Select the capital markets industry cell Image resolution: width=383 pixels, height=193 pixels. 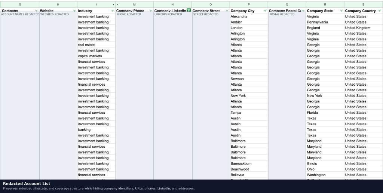(96, 56)
